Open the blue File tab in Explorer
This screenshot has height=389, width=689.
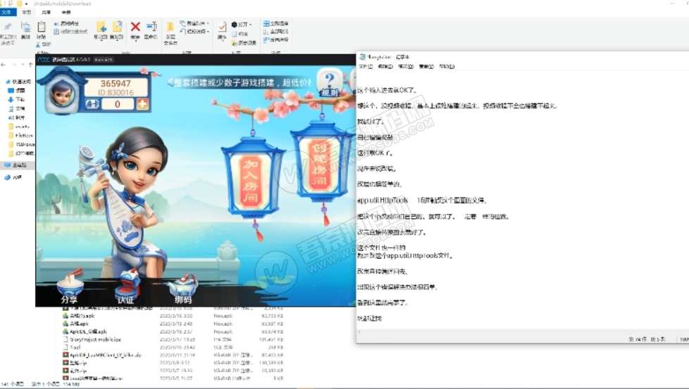8,12
